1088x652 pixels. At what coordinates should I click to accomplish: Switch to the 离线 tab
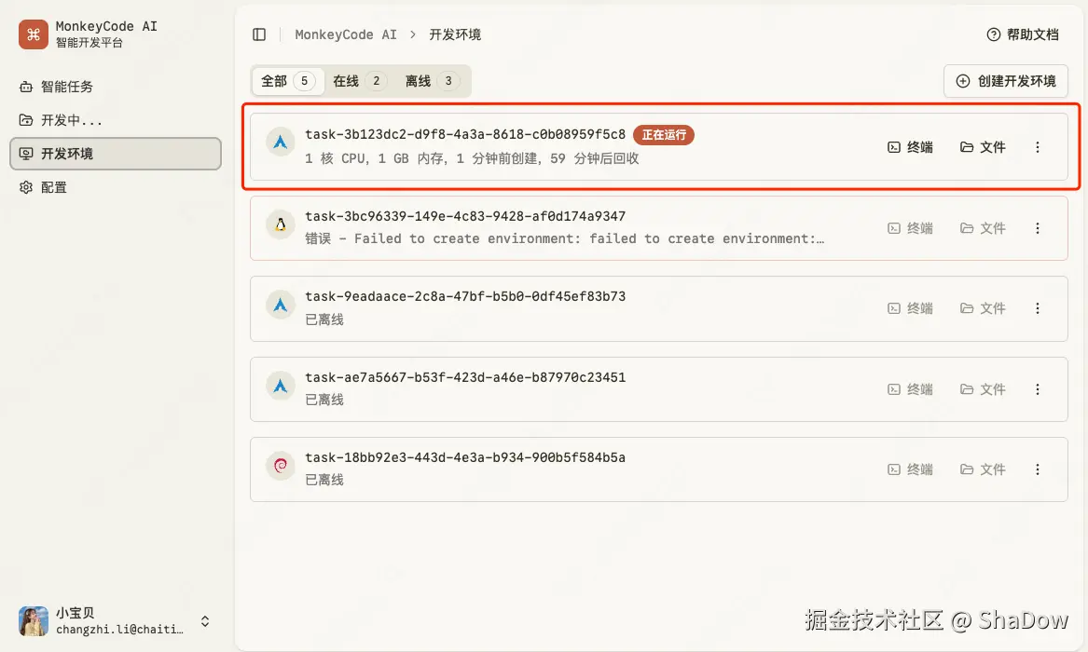[x=432, y=81]
